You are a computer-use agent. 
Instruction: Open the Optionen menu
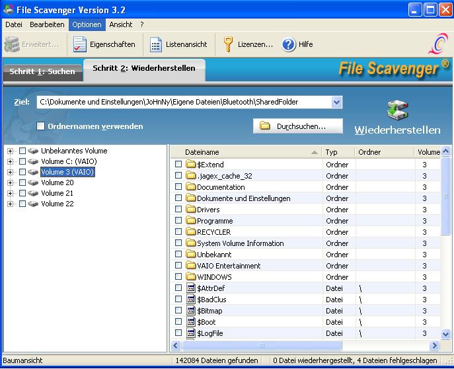(87, 24)
